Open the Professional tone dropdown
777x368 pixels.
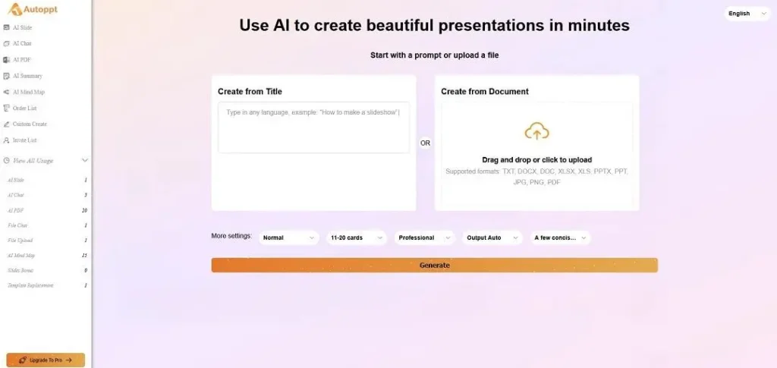coord(425,237)
